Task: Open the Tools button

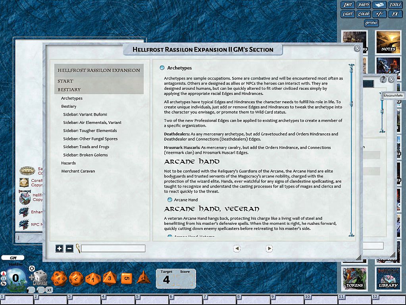Action: (395, 5)
